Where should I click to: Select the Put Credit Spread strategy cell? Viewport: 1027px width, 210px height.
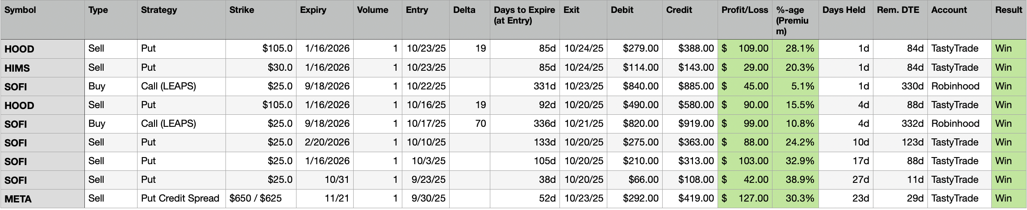click(x=180, y=198)
